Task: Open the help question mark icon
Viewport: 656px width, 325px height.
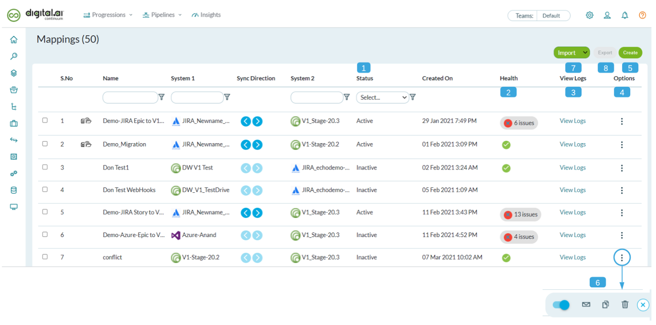Action: [642, 15]
